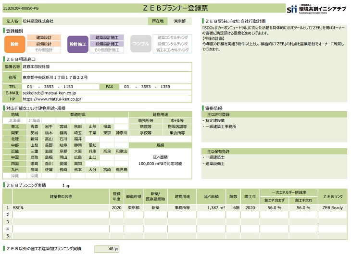The width and height of the screenshot is (351, 255).
Task: Click the 和歌山 prefecture cell
Action: click(122, 151)
